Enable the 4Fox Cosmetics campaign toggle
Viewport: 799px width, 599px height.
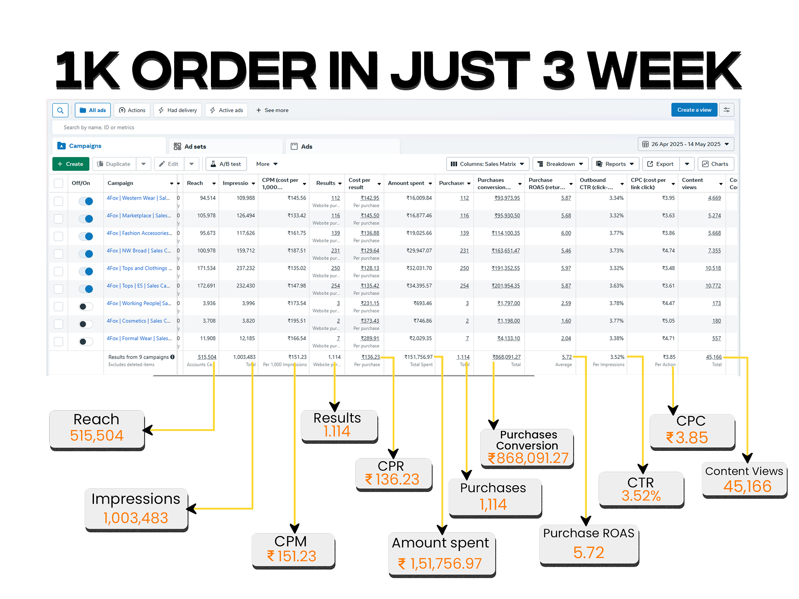pyautogui.click(x=86, y=324)
